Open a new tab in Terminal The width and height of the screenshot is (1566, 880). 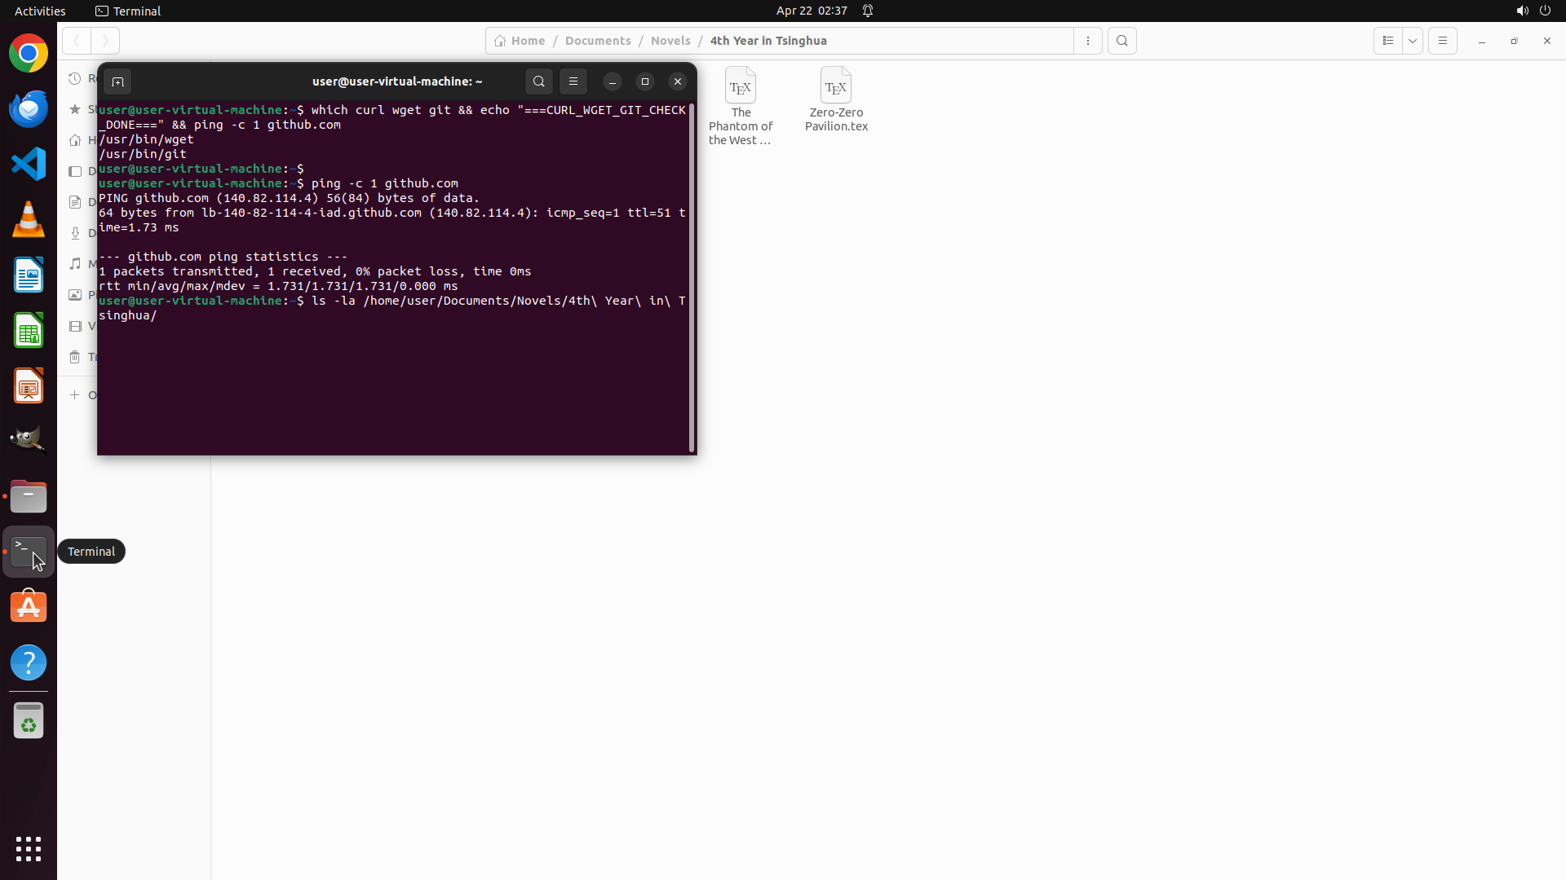coord(117,81)
